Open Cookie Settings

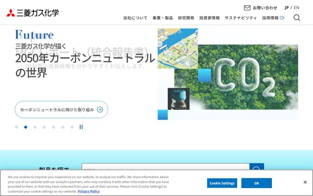click(222, 183)
